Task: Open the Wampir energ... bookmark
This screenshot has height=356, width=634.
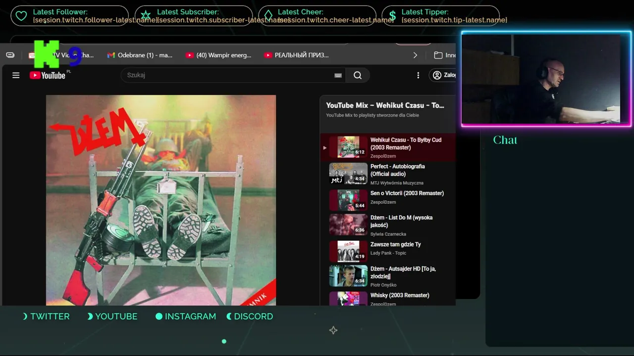Action: click(x=218, y=55)
